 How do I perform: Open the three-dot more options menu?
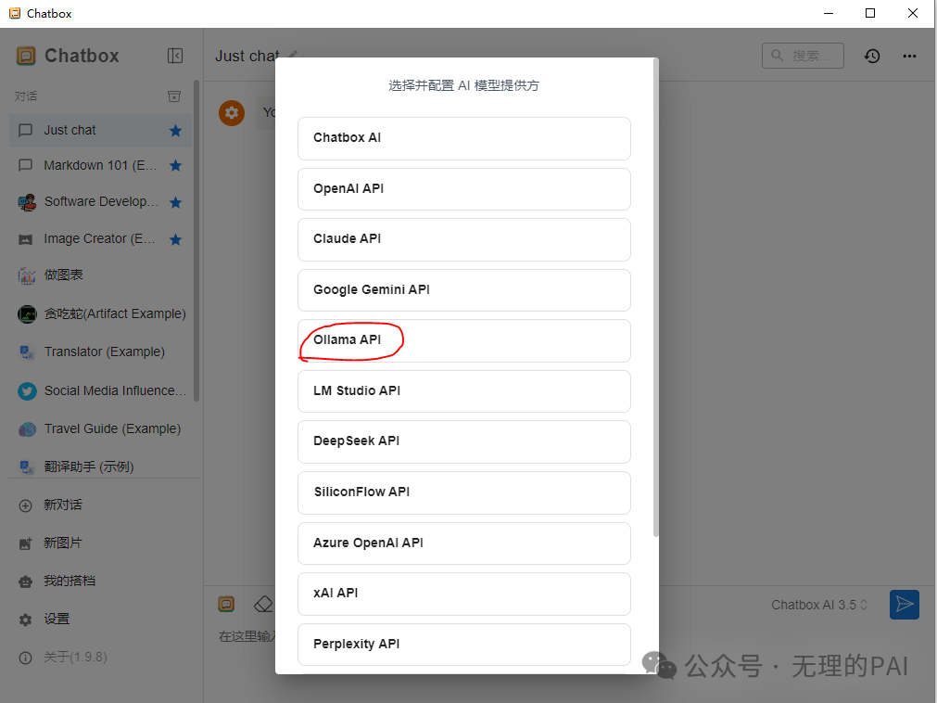coord(909,57)
